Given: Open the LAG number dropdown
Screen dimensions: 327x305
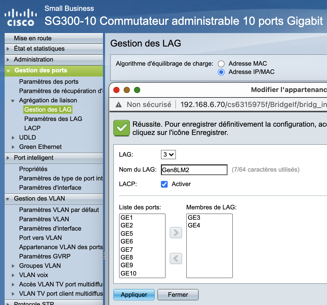Looking at the screenshot, I should 168,155.
